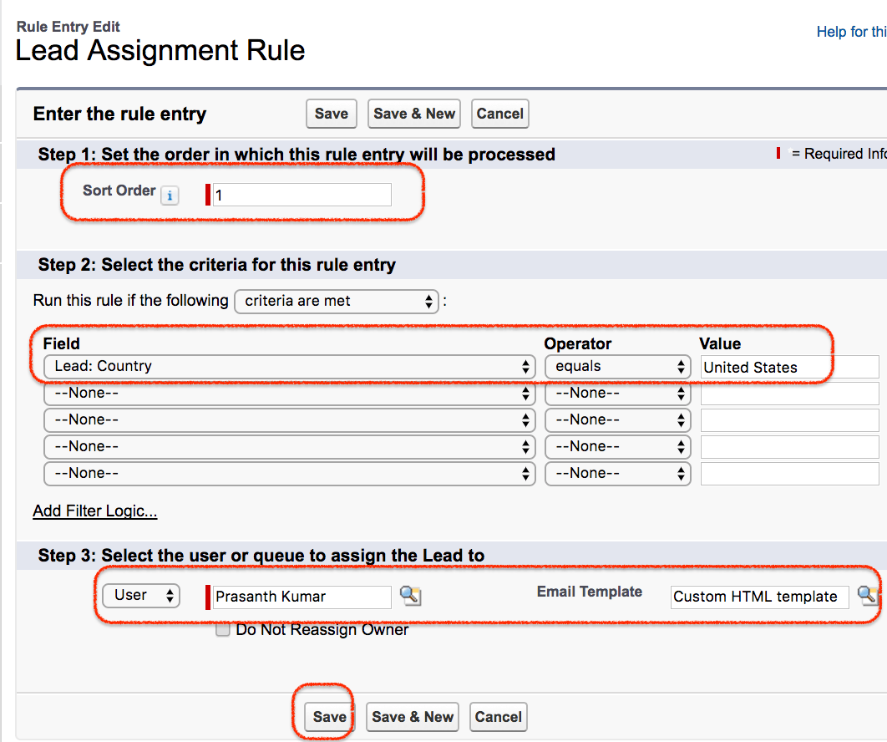Open the Lead: Country field dropdown
The height and width of the screenshot is (742, 887).
(289, 366)
